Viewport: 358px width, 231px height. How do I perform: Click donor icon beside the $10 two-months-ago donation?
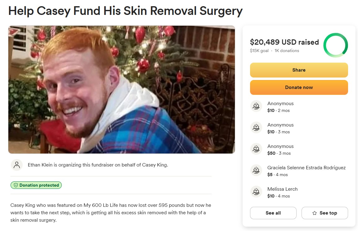click(256, 106)
